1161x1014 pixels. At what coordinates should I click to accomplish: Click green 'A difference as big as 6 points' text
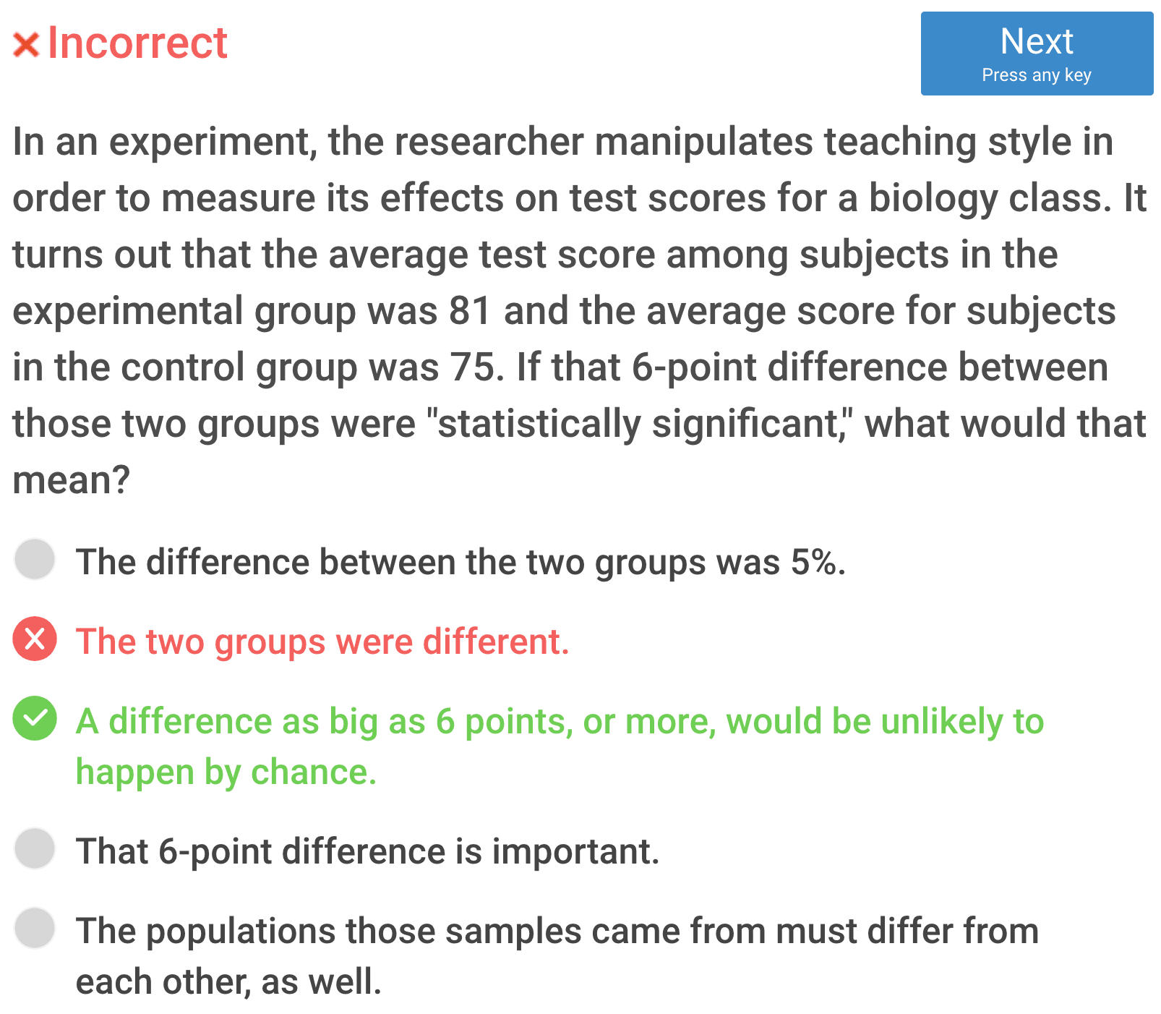pyautogui.click(x=560, y=722)
